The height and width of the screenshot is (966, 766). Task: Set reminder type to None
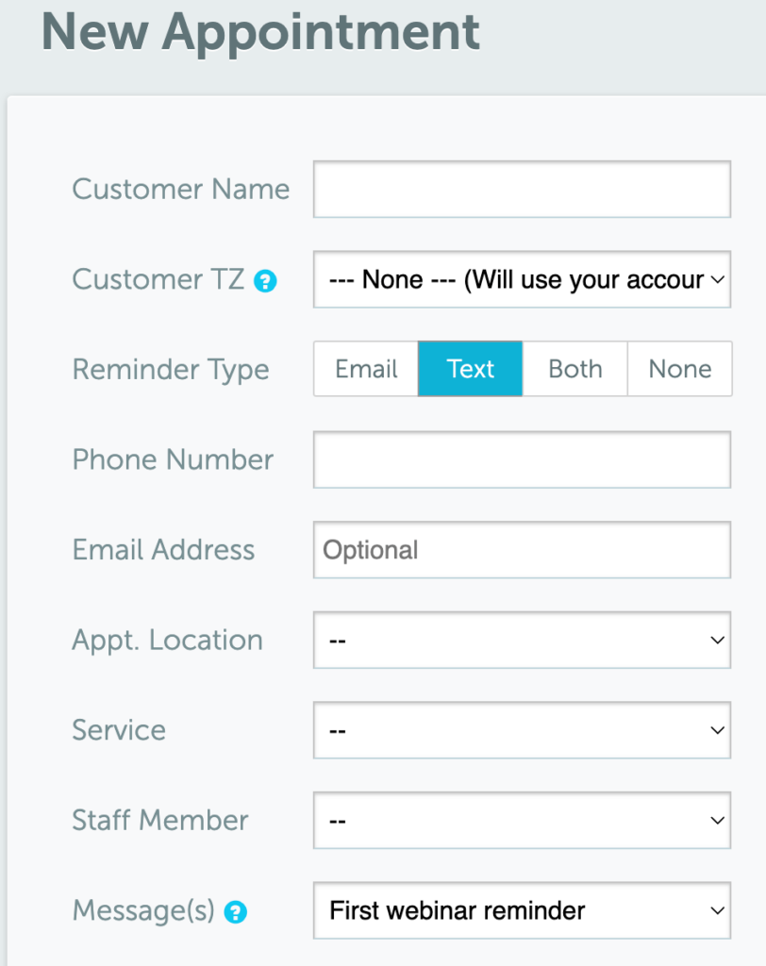679,369
